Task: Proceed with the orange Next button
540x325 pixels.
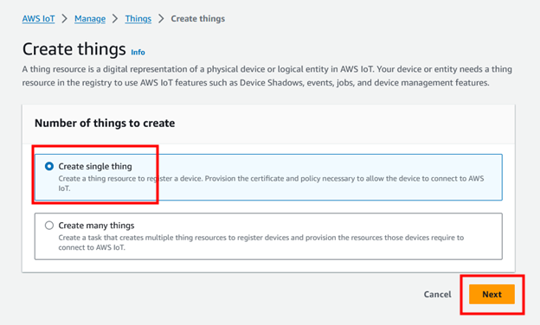Action: pos(492,295)
